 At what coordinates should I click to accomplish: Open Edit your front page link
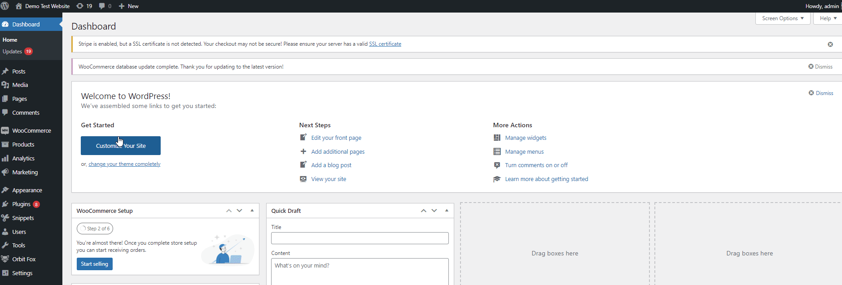click(336, 138)
